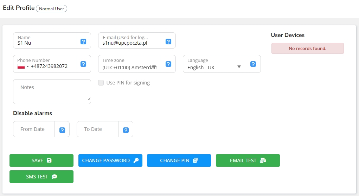Open the phone country flag selector

23,66
